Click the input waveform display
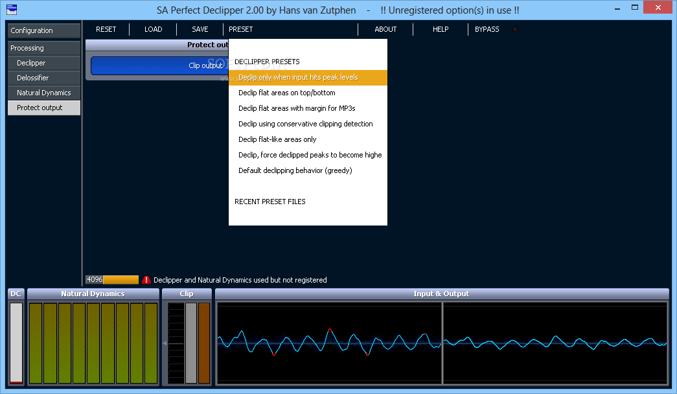Image resolution: width=677 pixels, height=394 pixels. pyautogui.click(x=330, y=343)
